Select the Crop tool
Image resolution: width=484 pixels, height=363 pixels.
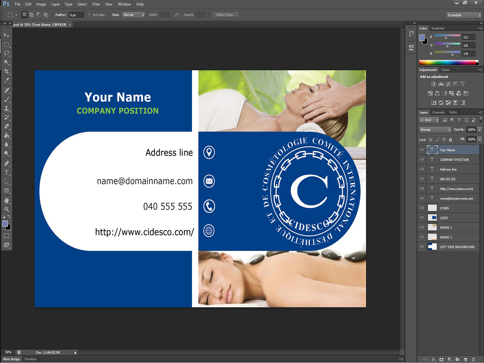(6, 71)
